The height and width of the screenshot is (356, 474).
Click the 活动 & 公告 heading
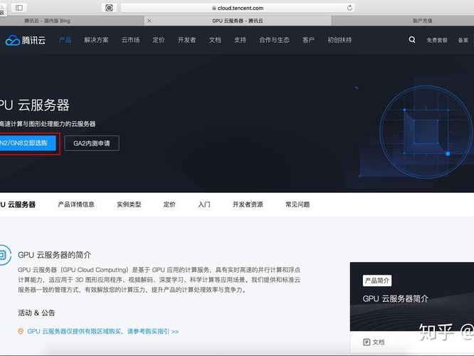[36, 313]
